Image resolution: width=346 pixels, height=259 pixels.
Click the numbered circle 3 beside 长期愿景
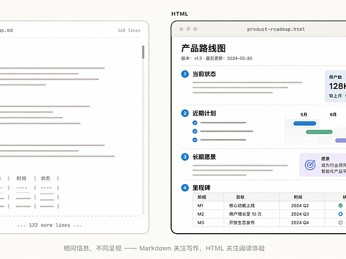(185, 157)
